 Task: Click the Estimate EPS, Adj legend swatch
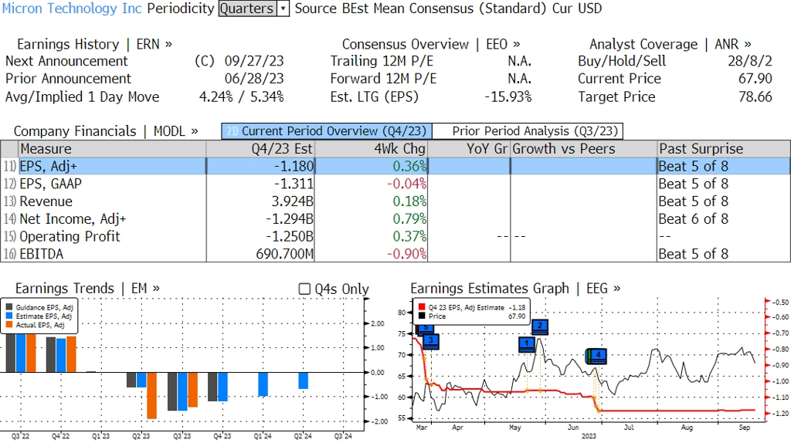[x=9, y=316]
